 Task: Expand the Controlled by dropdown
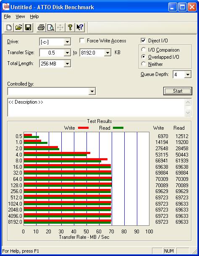pyautogui.click(x=92, y=91)
